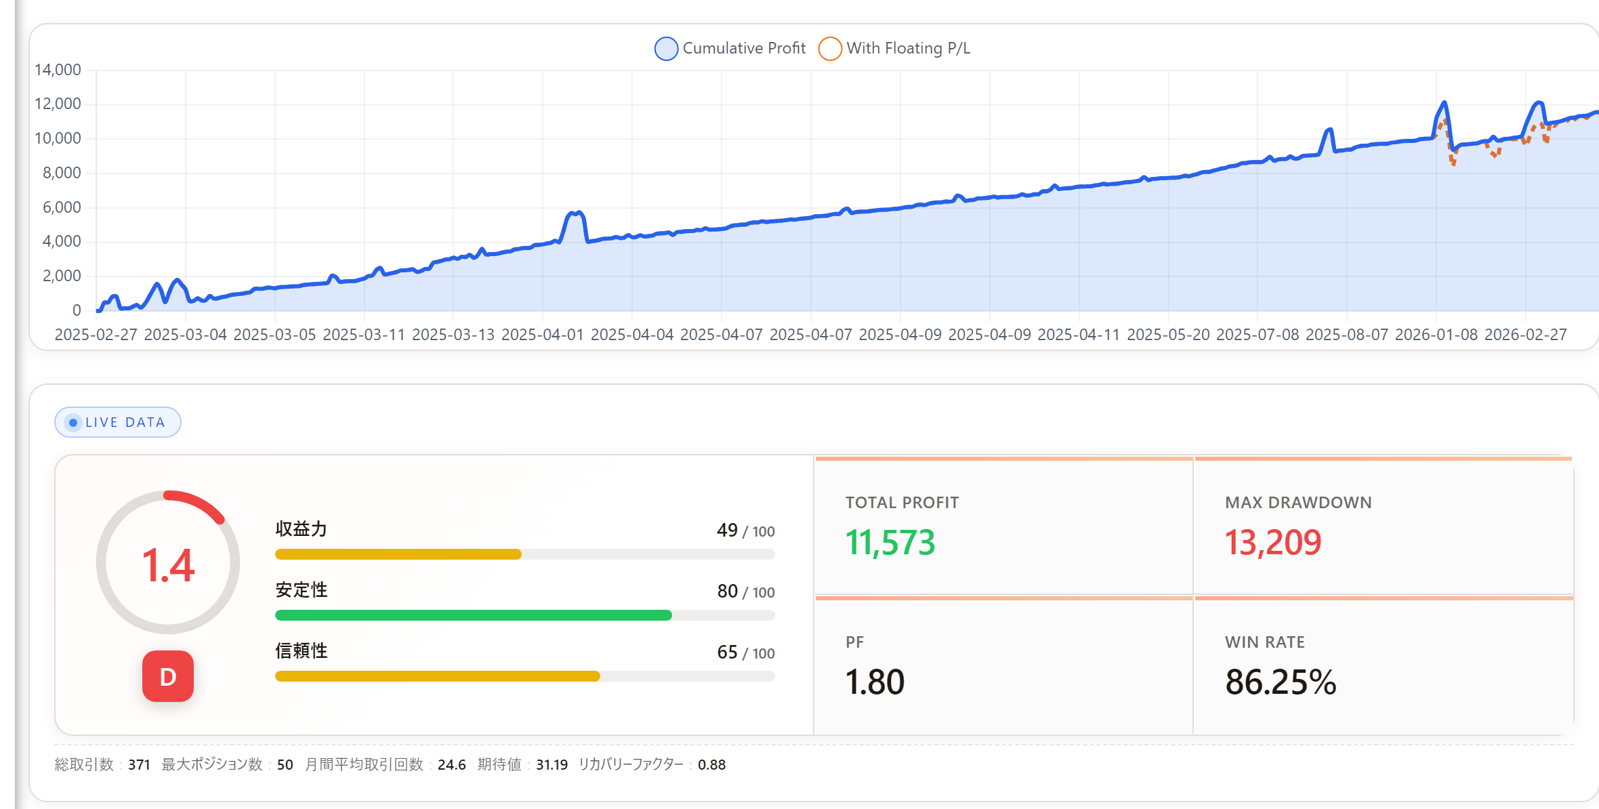Click the WIN RATE heading
The width and height of the screenshot is (1599, 809).
coord(1264,642)
